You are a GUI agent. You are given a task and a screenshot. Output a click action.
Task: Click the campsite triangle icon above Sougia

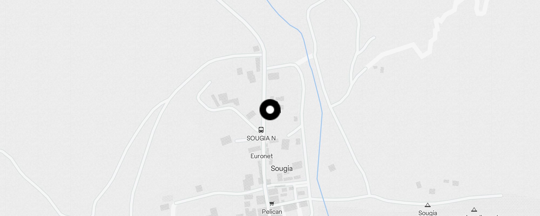pos(428,205)
